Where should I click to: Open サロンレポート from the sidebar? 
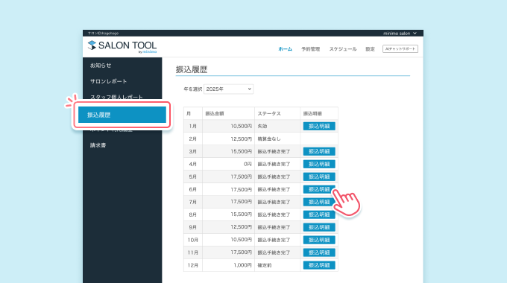point(108,81)
